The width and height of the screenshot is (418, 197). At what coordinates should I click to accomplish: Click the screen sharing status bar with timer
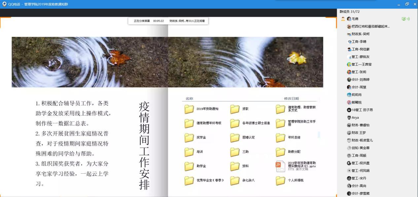pos(168,21)
